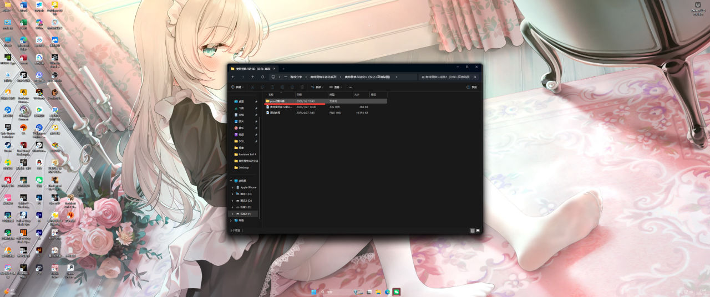Select Apple iPhone in navigation pane
710x297 pixels.
[247, 187]
